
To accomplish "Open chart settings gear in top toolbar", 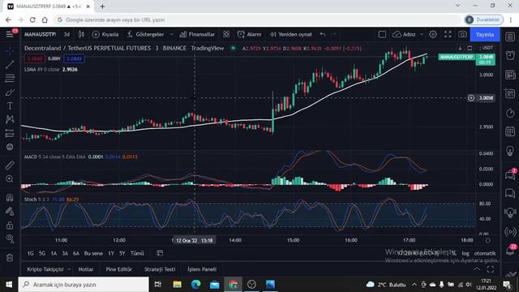I will 432,34.
